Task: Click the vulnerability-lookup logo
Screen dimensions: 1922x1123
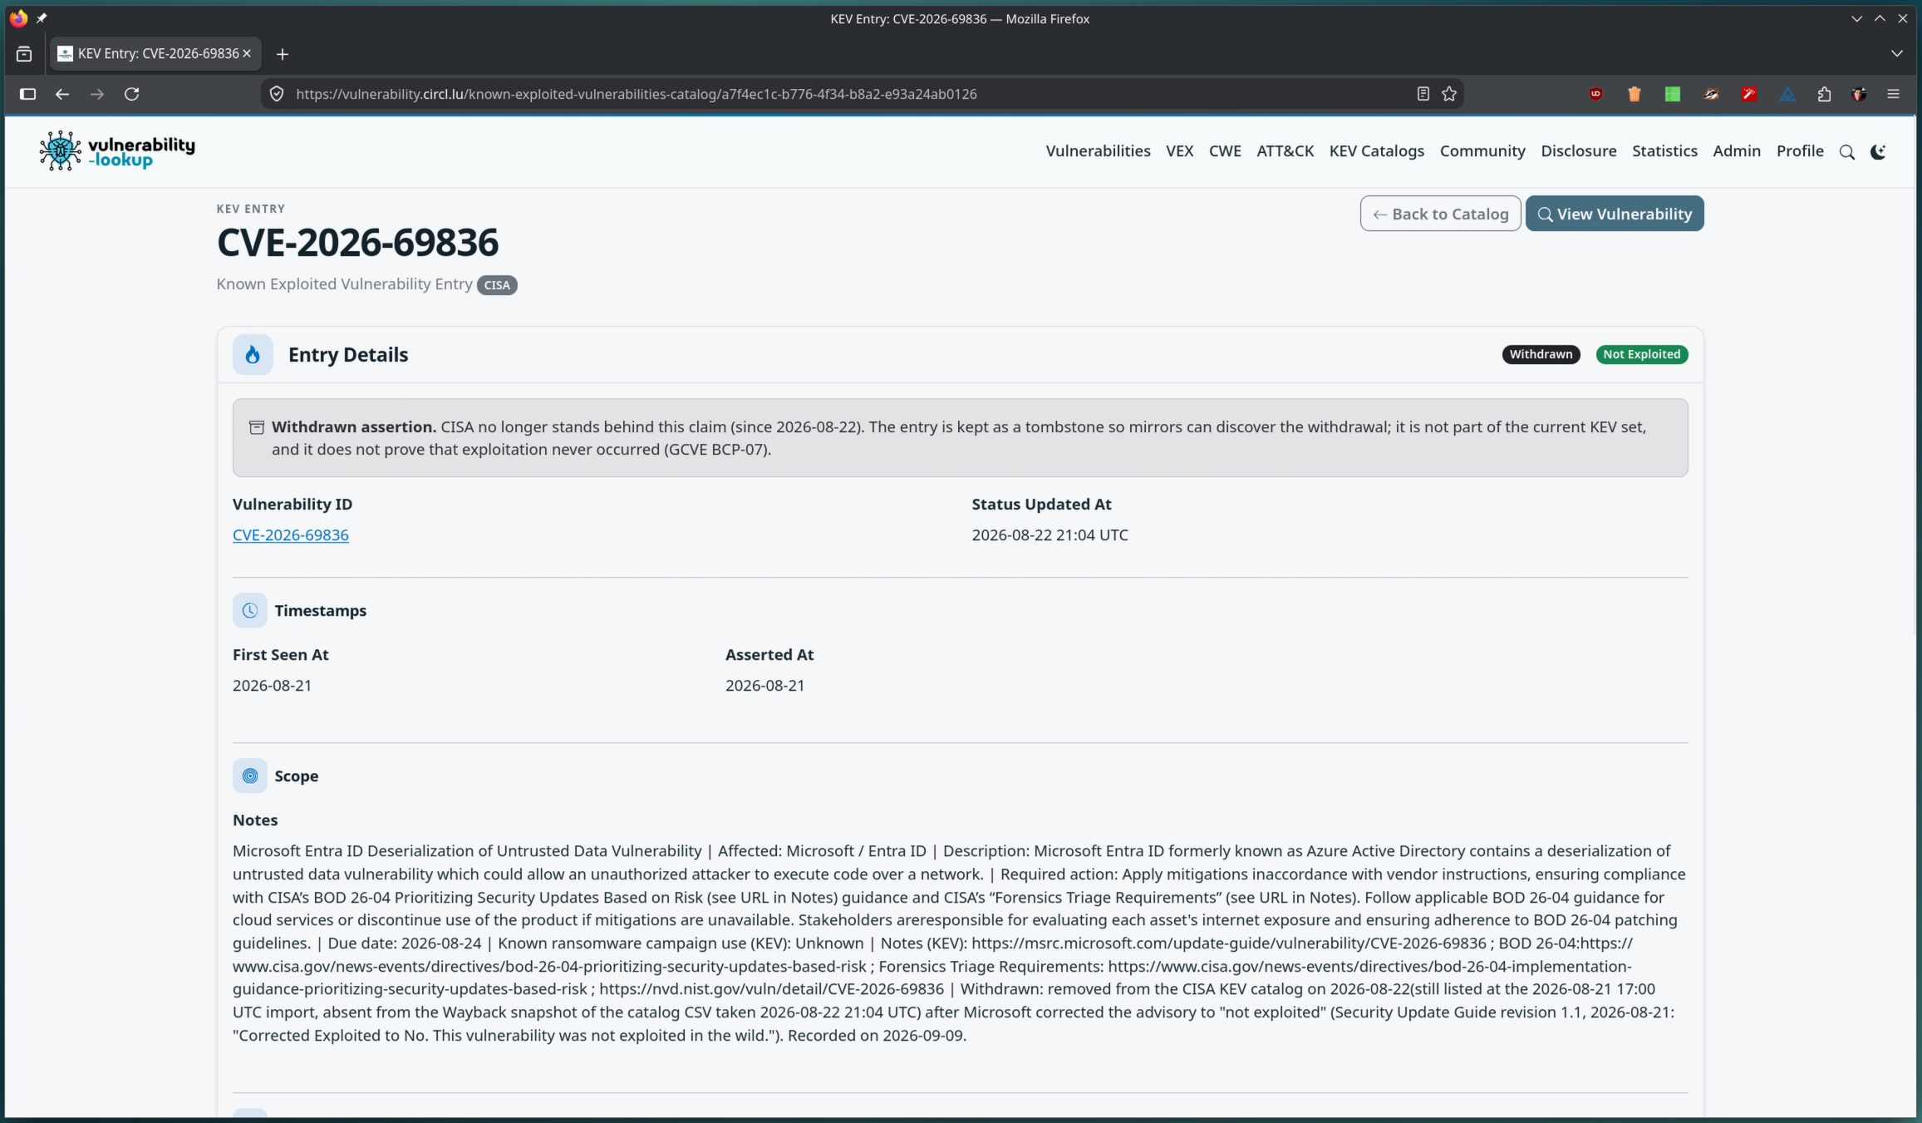Action: tap(117, 150)
